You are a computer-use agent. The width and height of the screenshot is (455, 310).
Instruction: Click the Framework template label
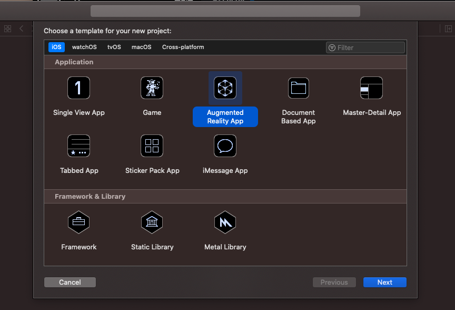78,247
